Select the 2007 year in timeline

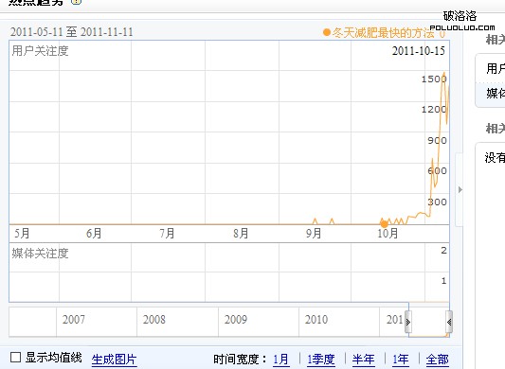coord(74,320)
